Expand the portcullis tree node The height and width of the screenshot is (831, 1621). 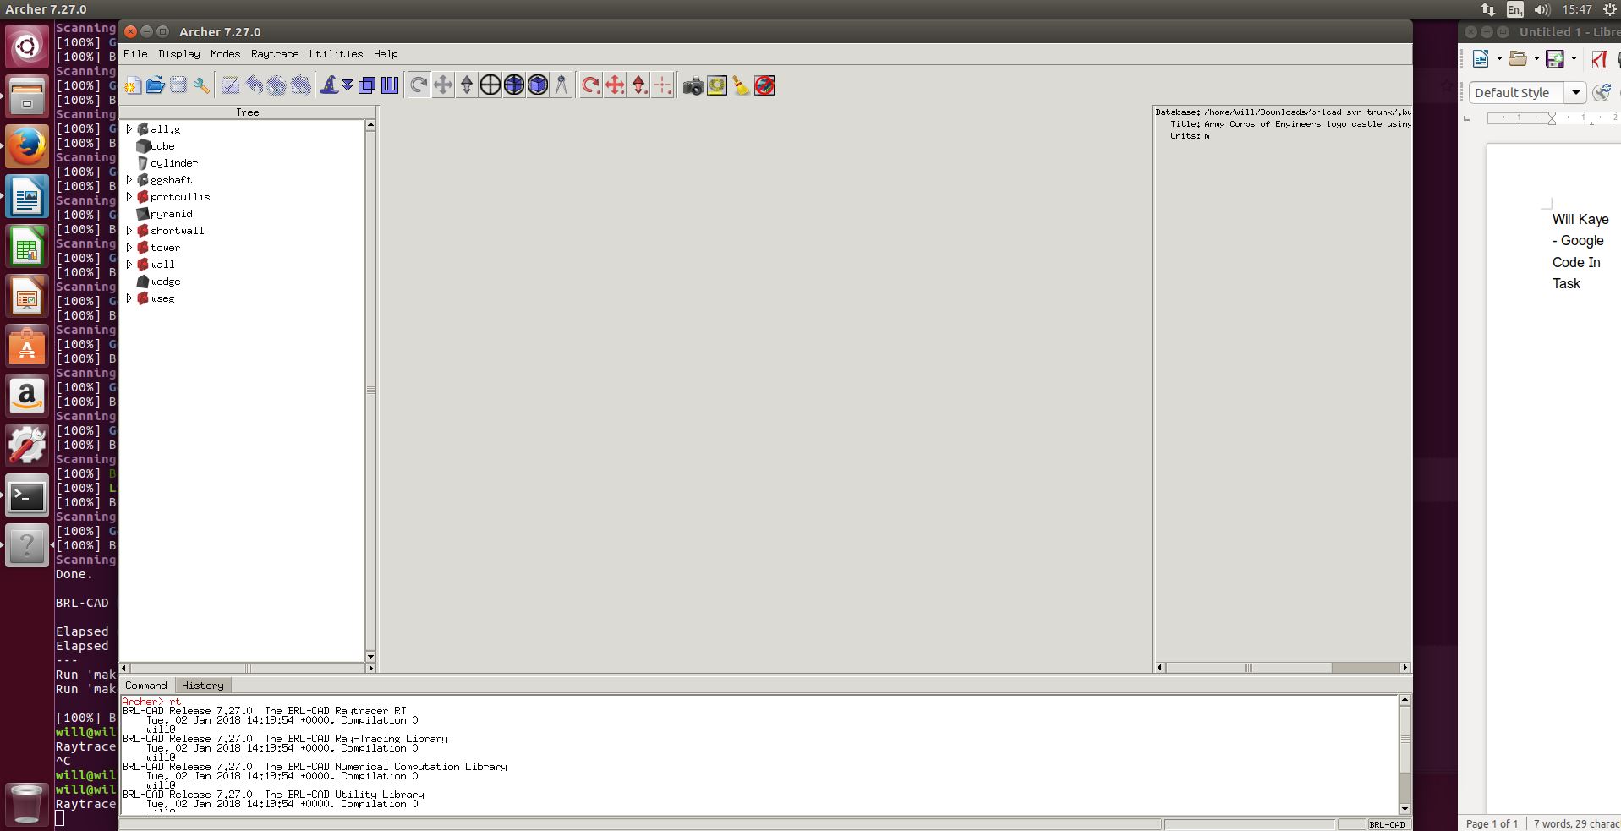129,197
